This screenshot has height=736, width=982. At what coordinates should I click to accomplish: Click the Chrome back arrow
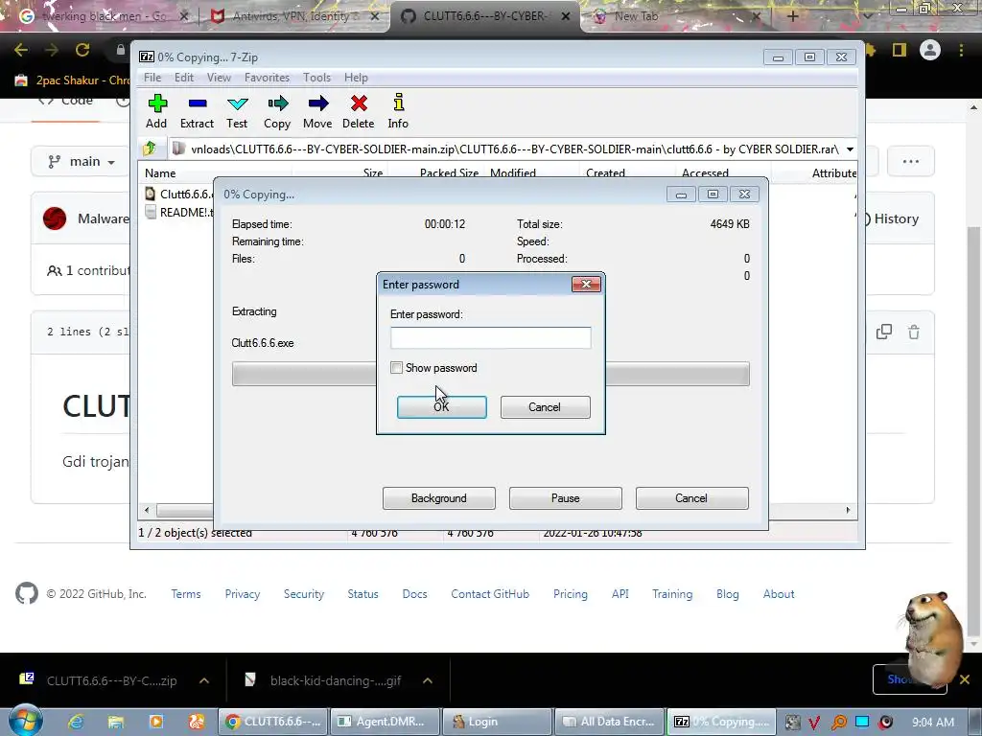point(21,50)
